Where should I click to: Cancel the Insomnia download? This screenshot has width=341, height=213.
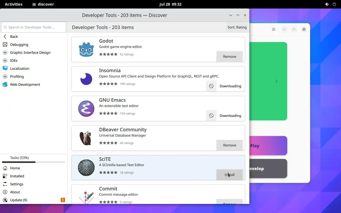coord(211,86)
